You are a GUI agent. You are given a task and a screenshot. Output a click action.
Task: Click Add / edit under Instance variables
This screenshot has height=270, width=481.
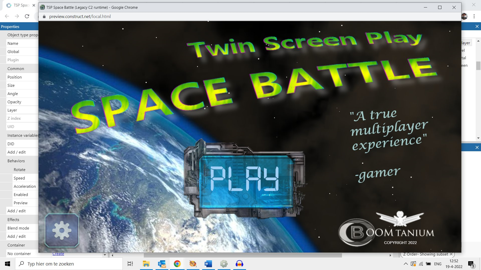[x=17, y=152]
